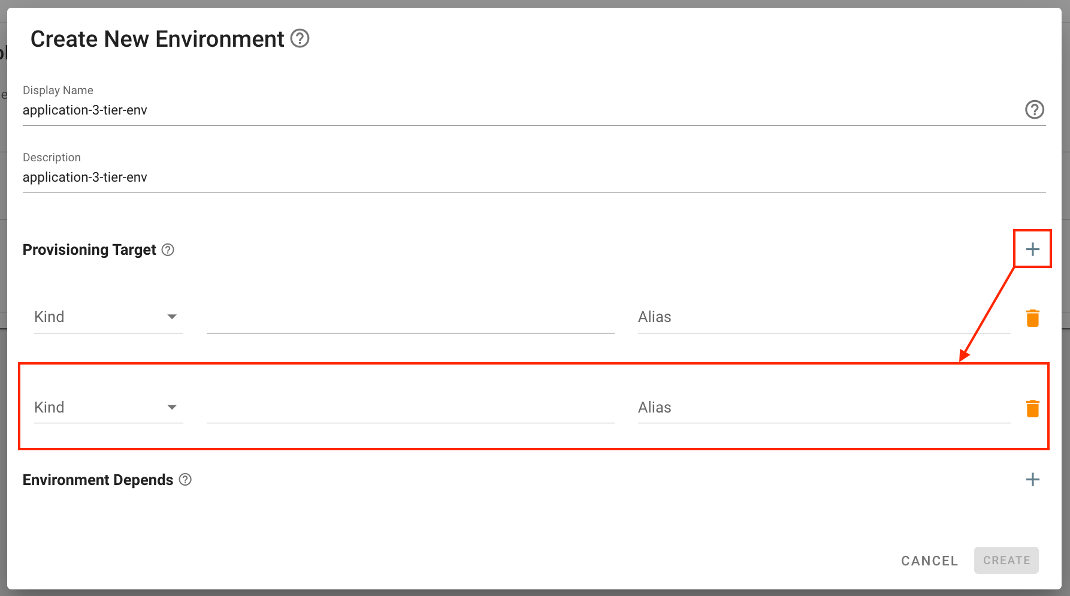Click help icon at right of Display Name field

click(1034, 110)
